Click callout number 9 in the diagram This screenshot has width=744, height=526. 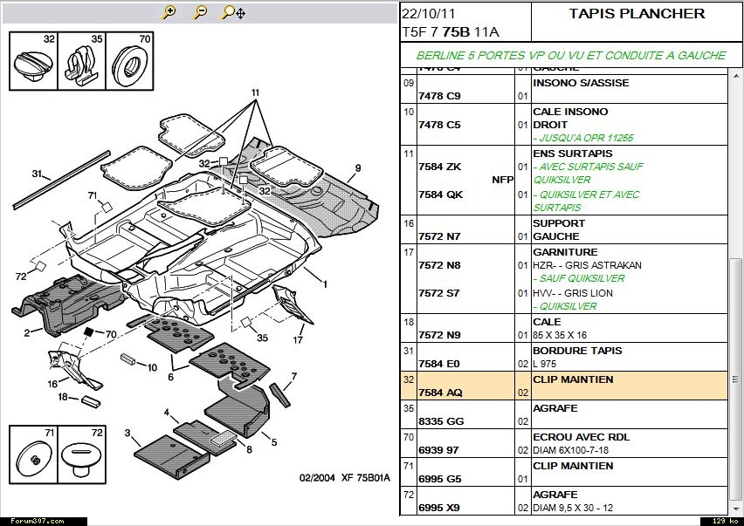[357, 167]
